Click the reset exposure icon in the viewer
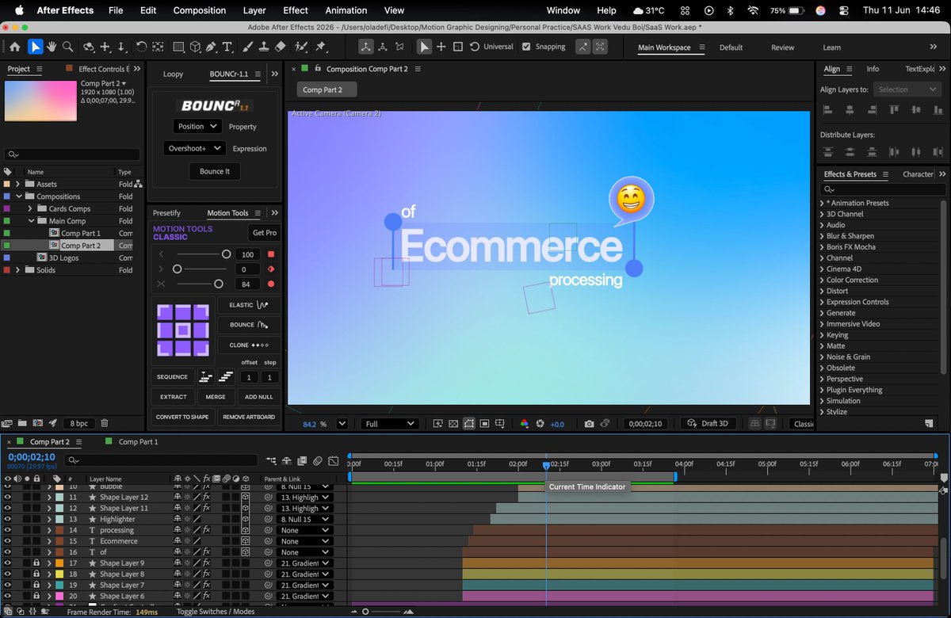 pyautogui.click(x=540, y=424)
